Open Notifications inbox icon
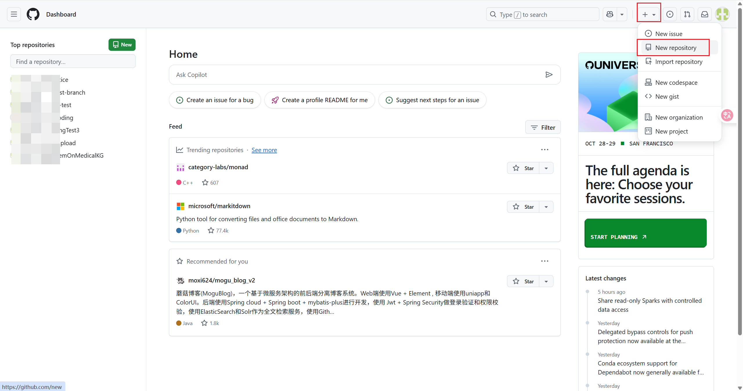 click(705, 14)
